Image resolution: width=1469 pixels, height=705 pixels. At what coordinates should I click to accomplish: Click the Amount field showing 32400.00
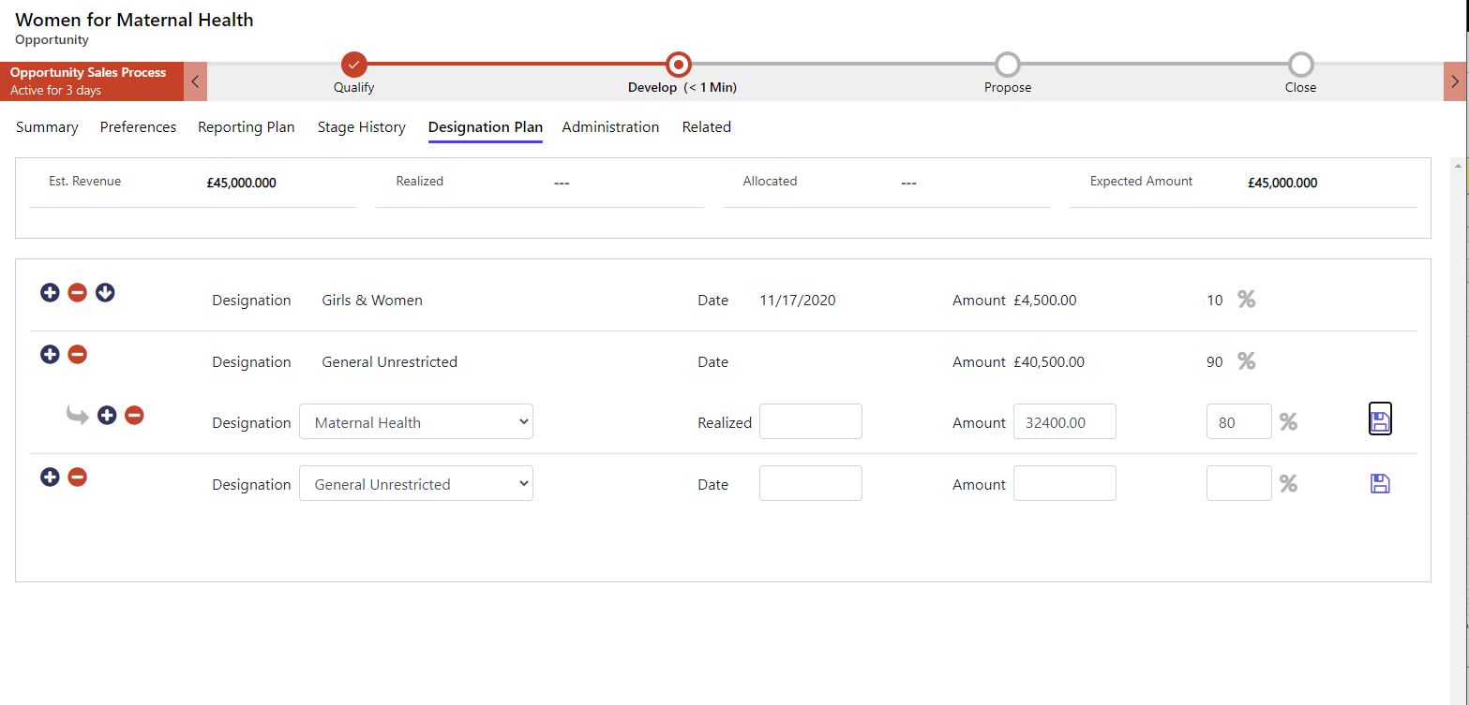[1065, 421]
